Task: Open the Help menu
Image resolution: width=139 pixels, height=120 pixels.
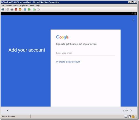Action: point(38,6)
